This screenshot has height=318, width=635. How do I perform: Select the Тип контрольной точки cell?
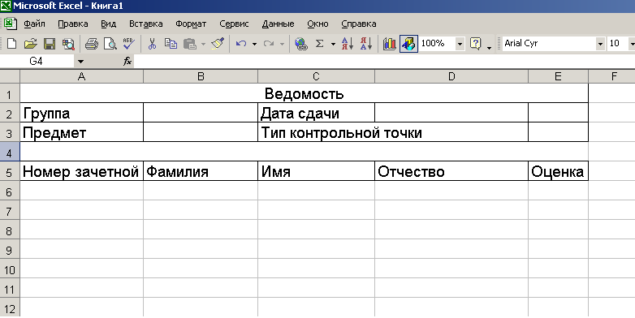(x=393, y=132)
